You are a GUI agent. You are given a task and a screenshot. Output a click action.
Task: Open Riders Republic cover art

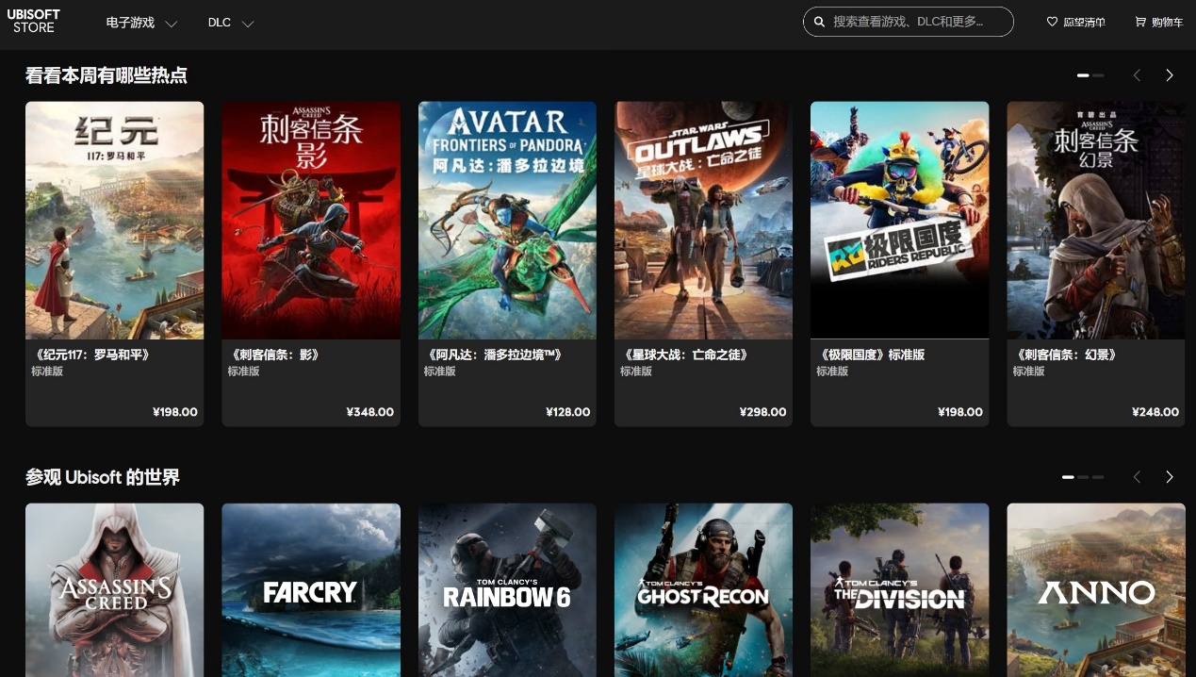[x=900, y=220]
